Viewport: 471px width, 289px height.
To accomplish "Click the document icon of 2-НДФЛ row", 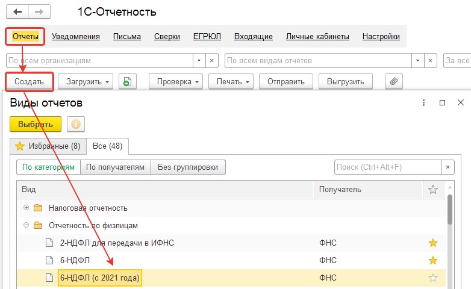I will (x=49, y=243).
